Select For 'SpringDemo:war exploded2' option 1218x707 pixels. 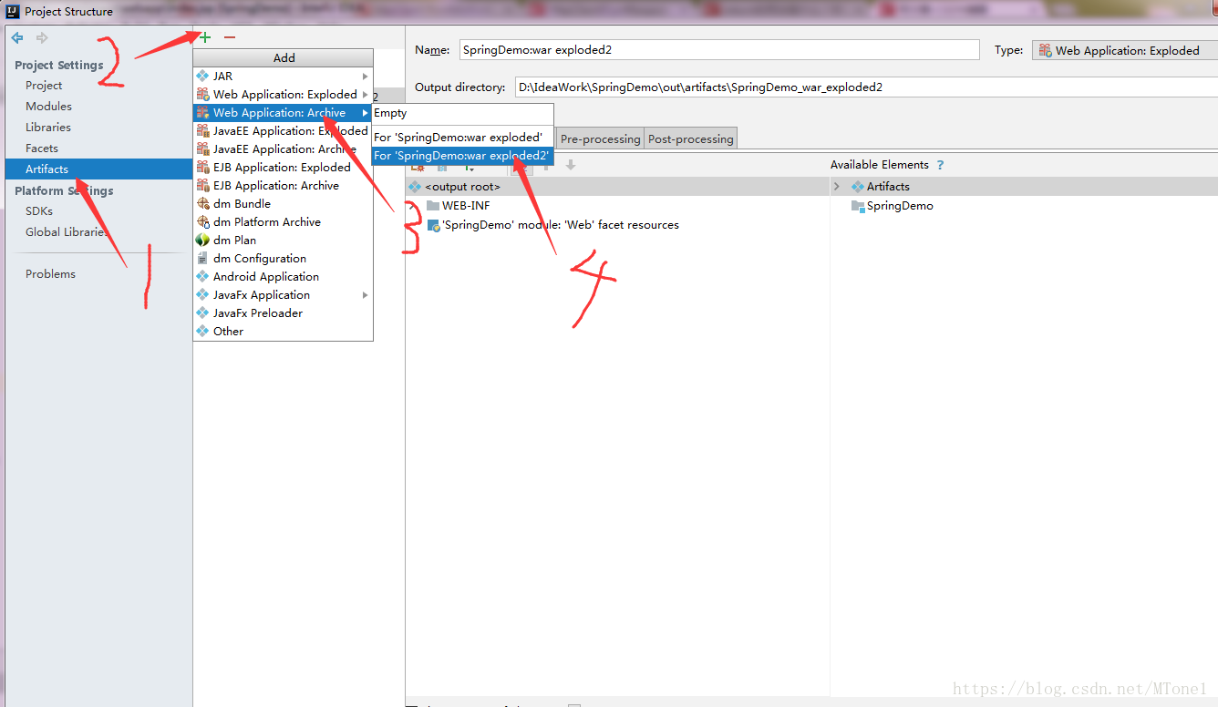(462, 155)
